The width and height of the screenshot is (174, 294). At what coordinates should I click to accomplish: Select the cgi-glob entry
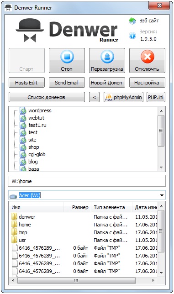click(37, 154)
